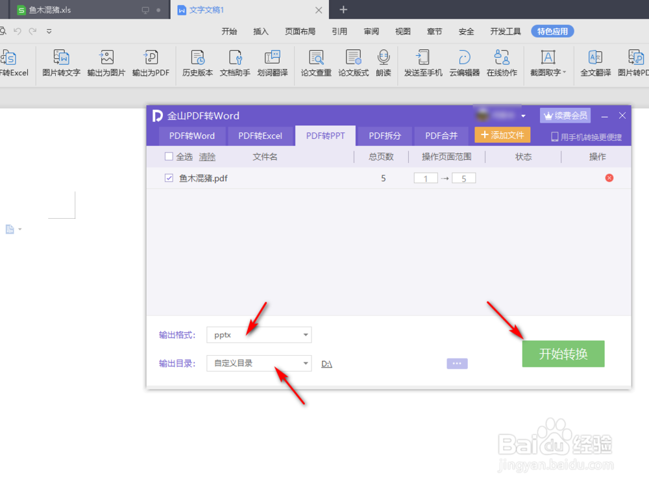The height and width of the screenshot is (487, 649).
Task: Open the 安全 ribbon menu
Action: point(467,31)
